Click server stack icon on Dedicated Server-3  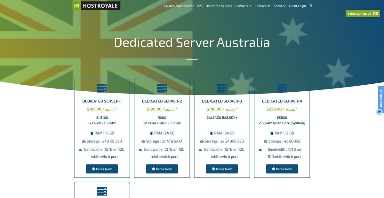222,88
